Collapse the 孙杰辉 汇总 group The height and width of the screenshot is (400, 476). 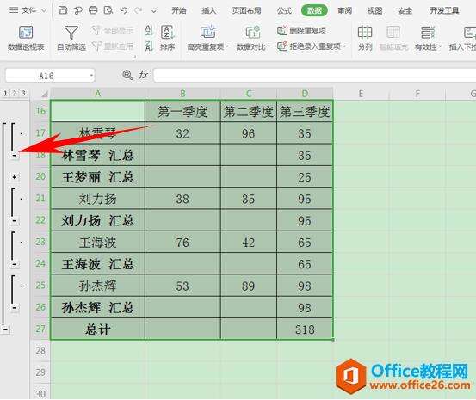point(15,308)
